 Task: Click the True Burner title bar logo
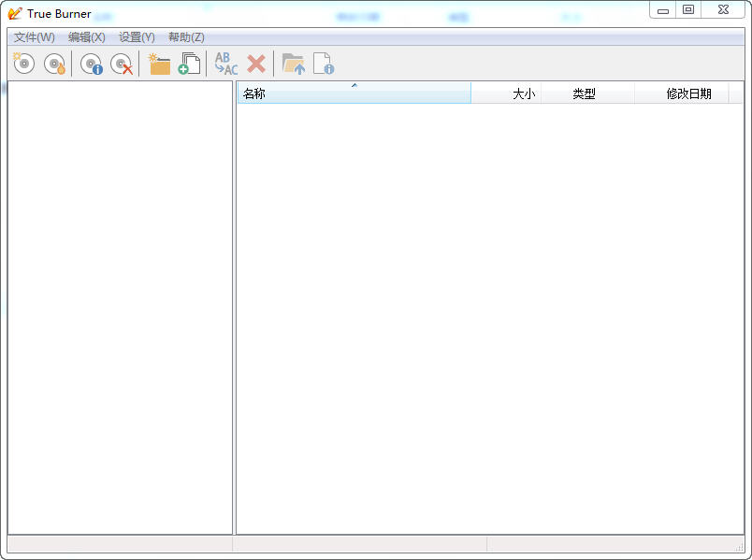(x=15, y=12)
